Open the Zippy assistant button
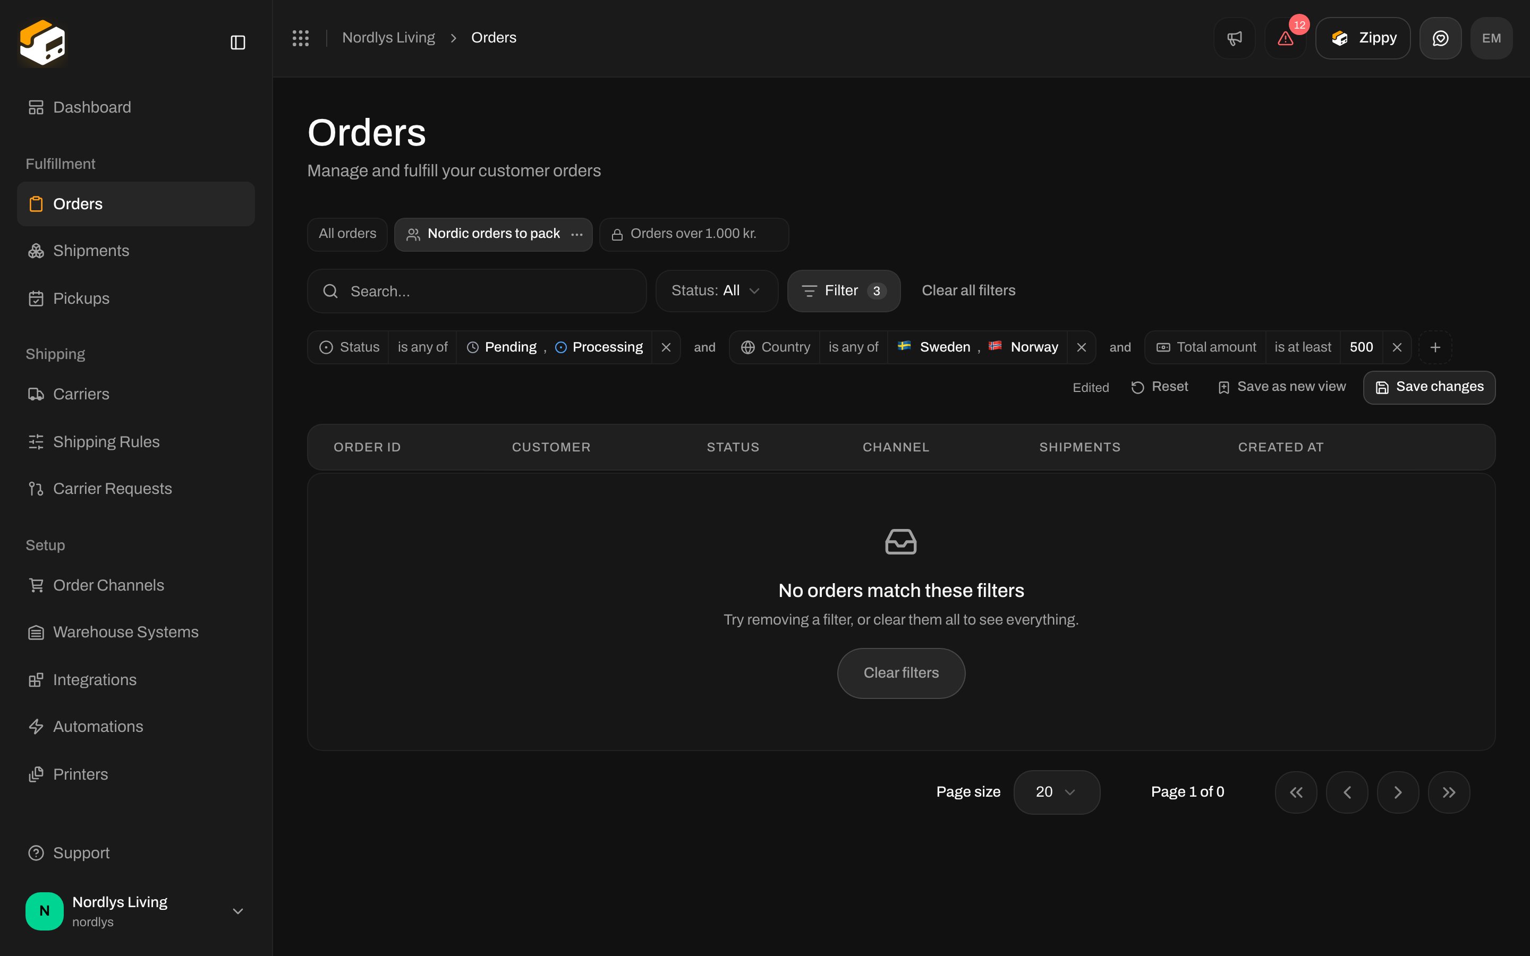1530x956 pixels. click(x=1363, y=38)
